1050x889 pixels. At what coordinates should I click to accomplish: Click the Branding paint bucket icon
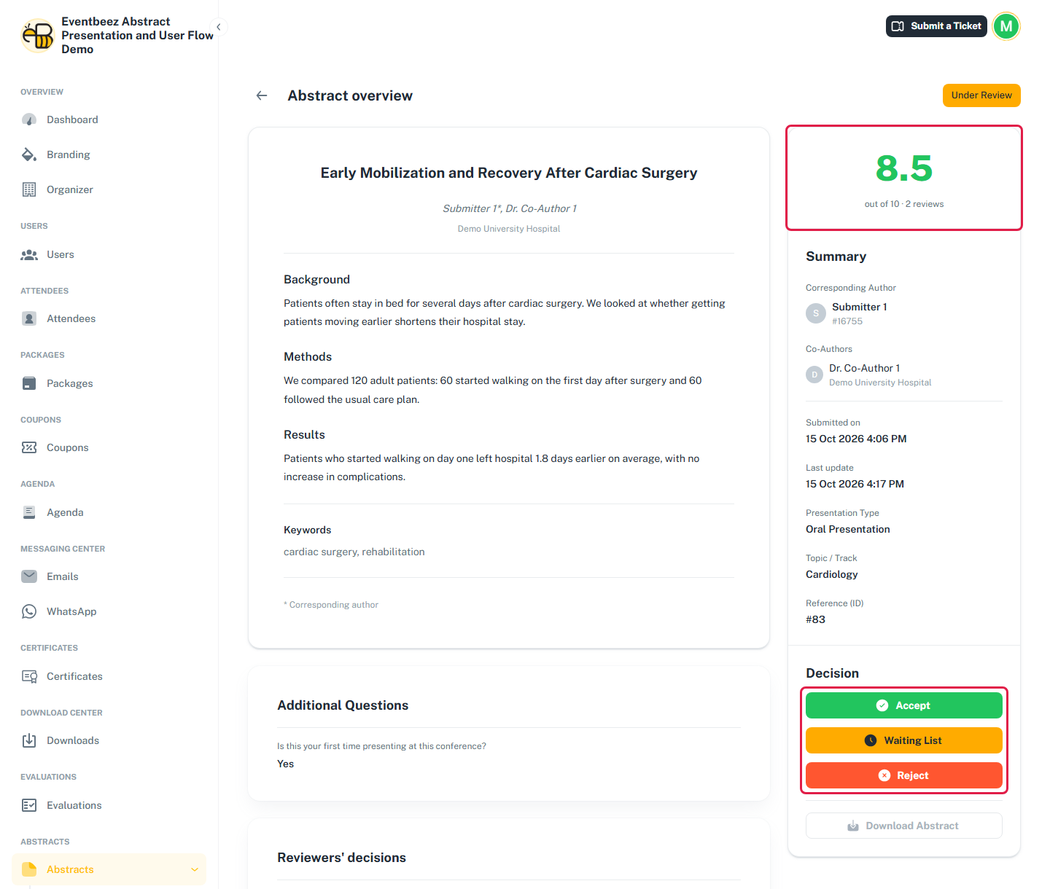coord(29,154)
